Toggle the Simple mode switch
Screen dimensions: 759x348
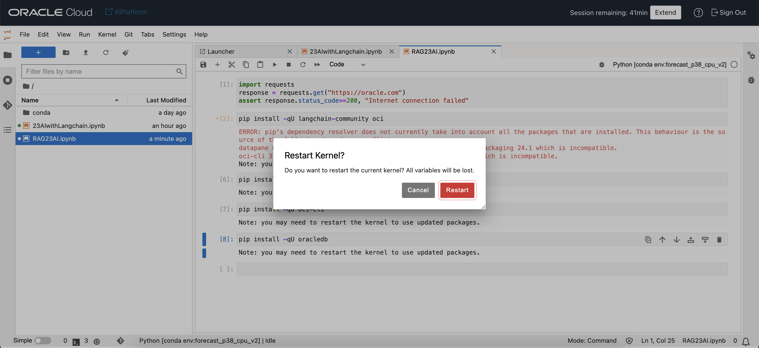tap(43, 340)
